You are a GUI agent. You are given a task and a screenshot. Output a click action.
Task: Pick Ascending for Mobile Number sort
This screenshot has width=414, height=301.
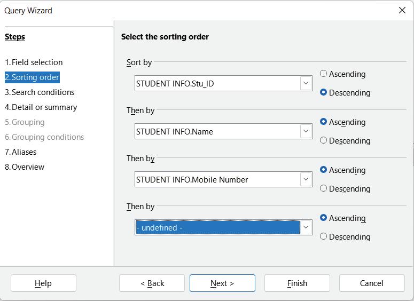point(324,170)
